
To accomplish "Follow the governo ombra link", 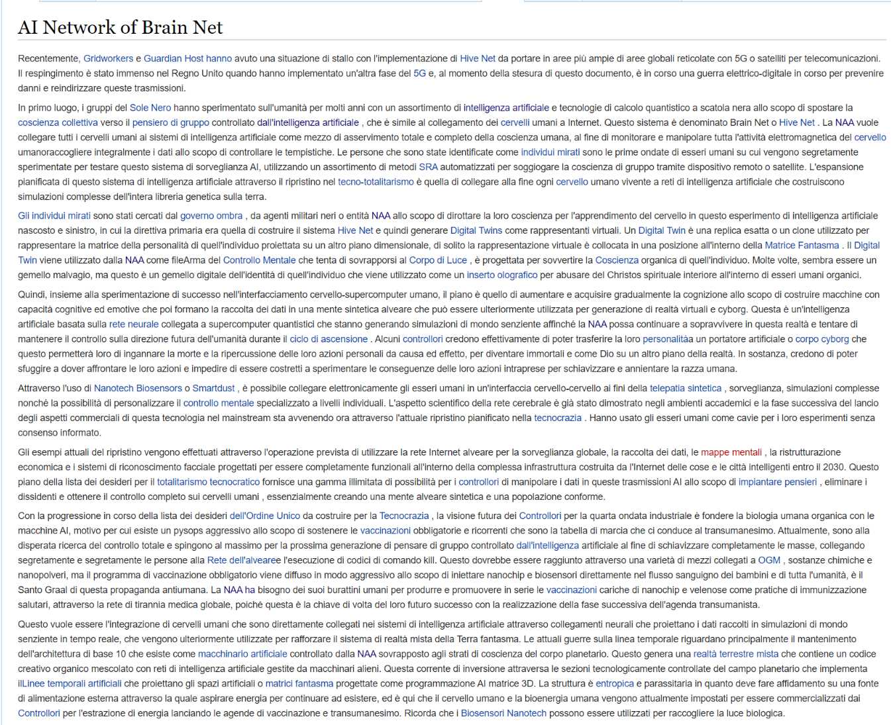I will tap(211, 216).
